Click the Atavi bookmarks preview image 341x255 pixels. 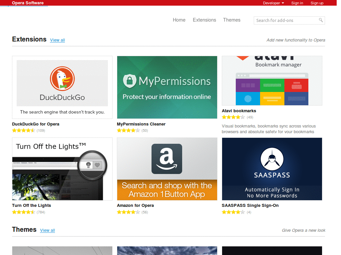pyautogui.click(x=272, y=81)
